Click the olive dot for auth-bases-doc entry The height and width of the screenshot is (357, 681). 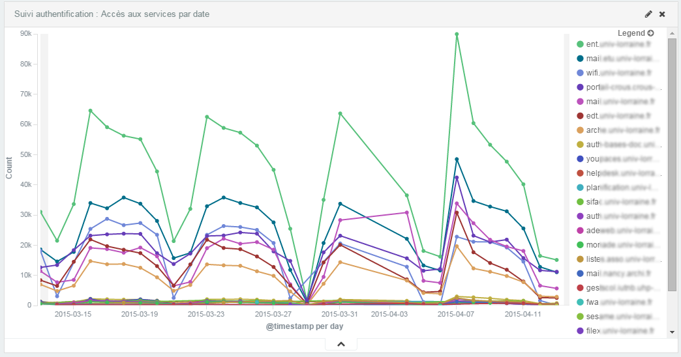pyautogui.click(x=579, y=145)
